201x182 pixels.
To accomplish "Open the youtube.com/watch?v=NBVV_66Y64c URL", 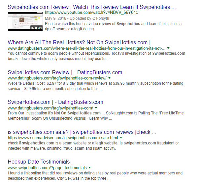I will click(91, 13).
